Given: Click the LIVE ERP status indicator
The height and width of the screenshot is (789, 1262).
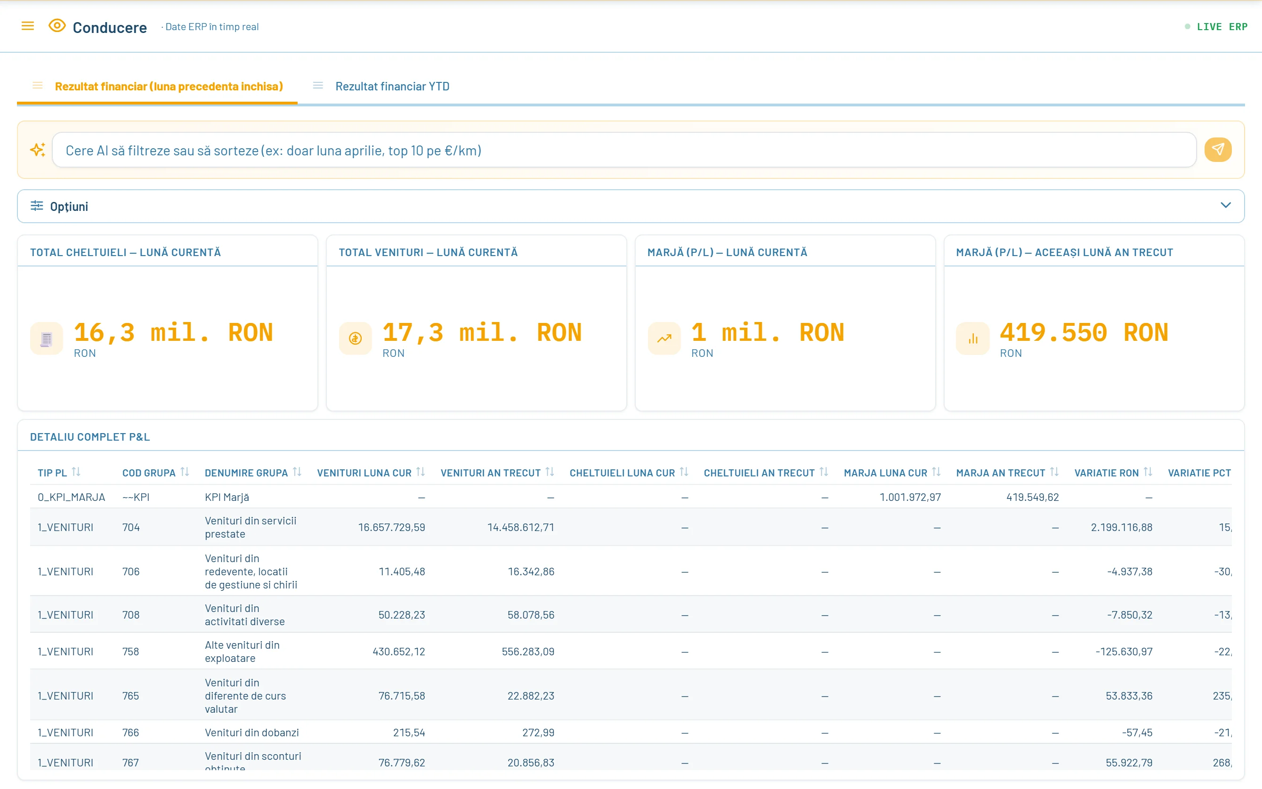Looking at the screenshot, I should (x=1216, y=27).
